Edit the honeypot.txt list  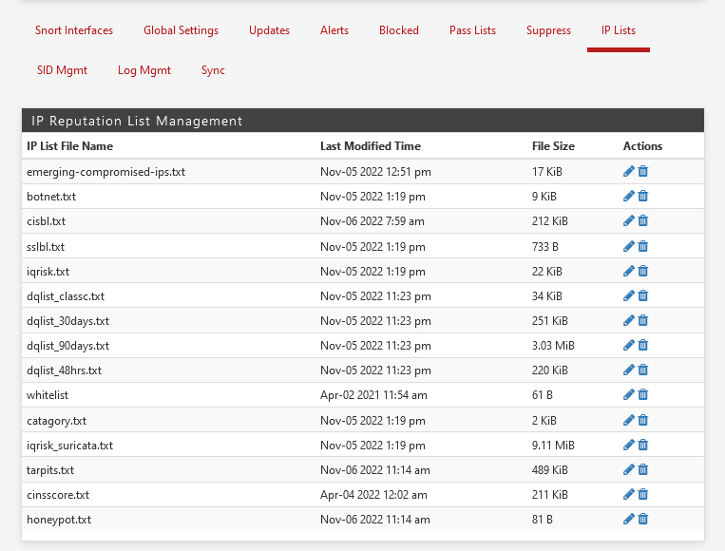click(628, 519)
